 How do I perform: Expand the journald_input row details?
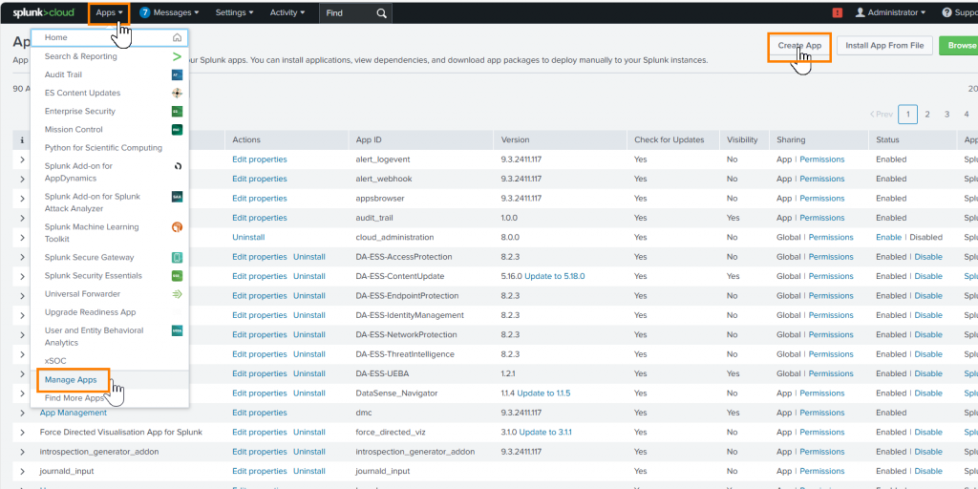(x=23, y=471)
